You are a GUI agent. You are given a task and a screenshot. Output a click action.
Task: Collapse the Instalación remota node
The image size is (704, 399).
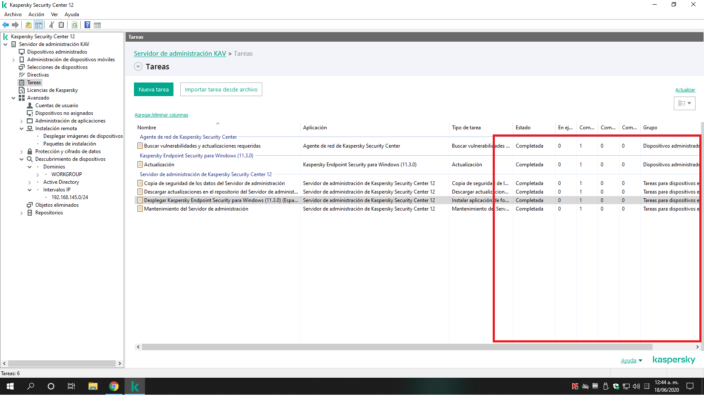pyautogui.click(x=22, y=128)
